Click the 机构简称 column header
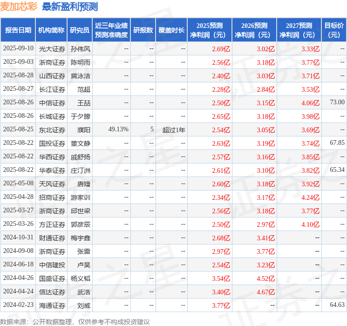Viewport: 347px width, 326px height. click(51, 30)
